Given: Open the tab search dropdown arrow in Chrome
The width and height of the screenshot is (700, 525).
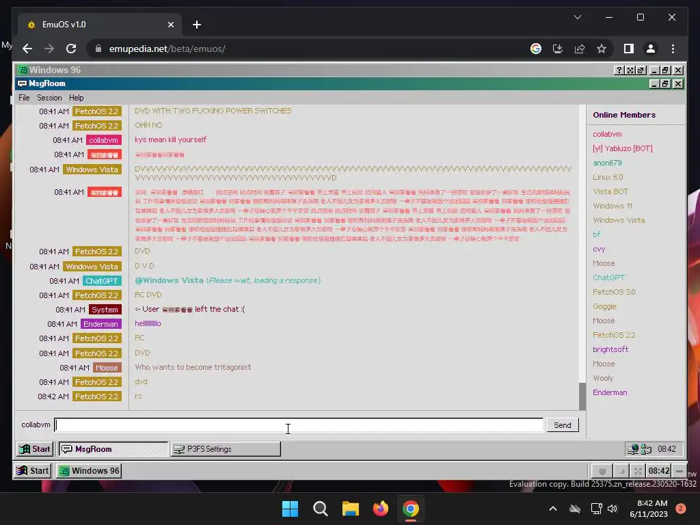Looking at the screenshot, I should tap(577, 17).
